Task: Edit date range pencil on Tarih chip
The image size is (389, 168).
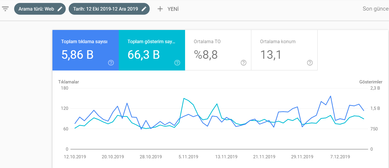Action: pos(144,9)
